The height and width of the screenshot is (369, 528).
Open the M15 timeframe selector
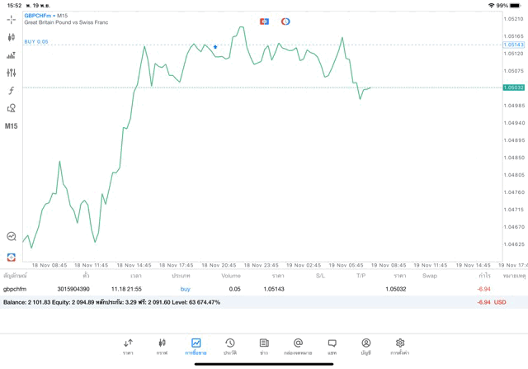click(x=11, y=126)
